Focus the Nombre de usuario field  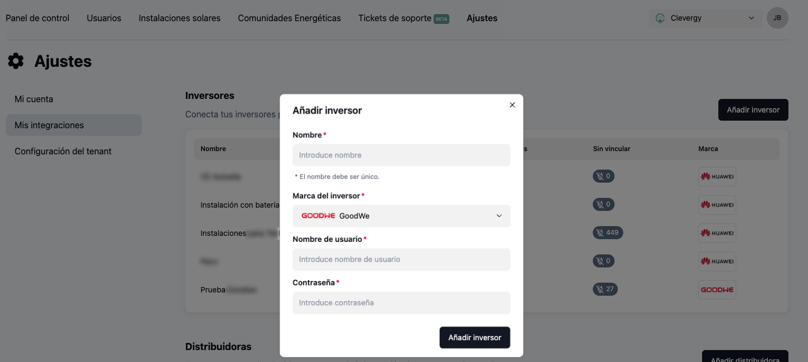coord(402,259)
